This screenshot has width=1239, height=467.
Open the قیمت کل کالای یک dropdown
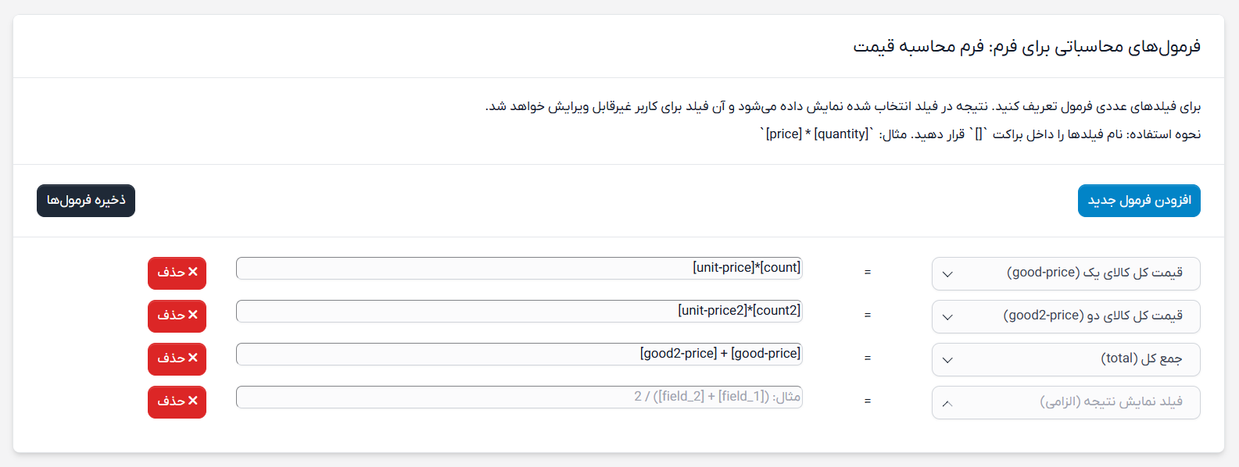point(1065,273)
